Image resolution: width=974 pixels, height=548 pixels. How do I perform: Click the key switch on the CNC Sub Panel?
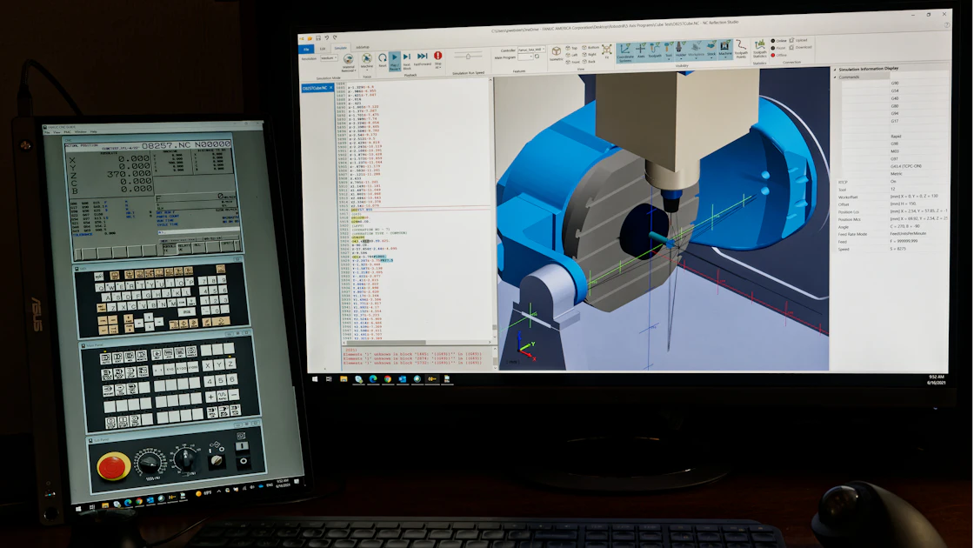click(x=217, y=460)
